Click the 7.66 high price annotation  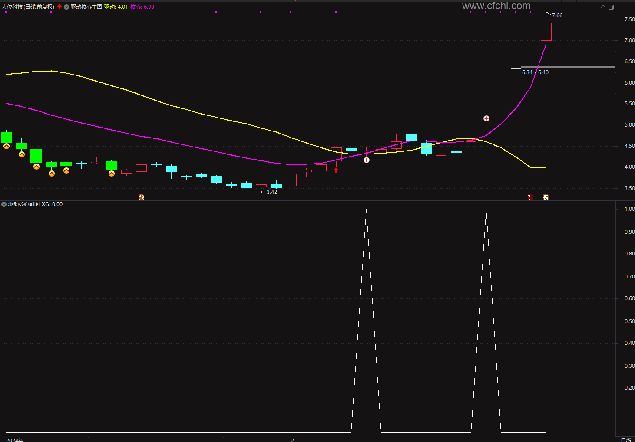pos(557,16)
